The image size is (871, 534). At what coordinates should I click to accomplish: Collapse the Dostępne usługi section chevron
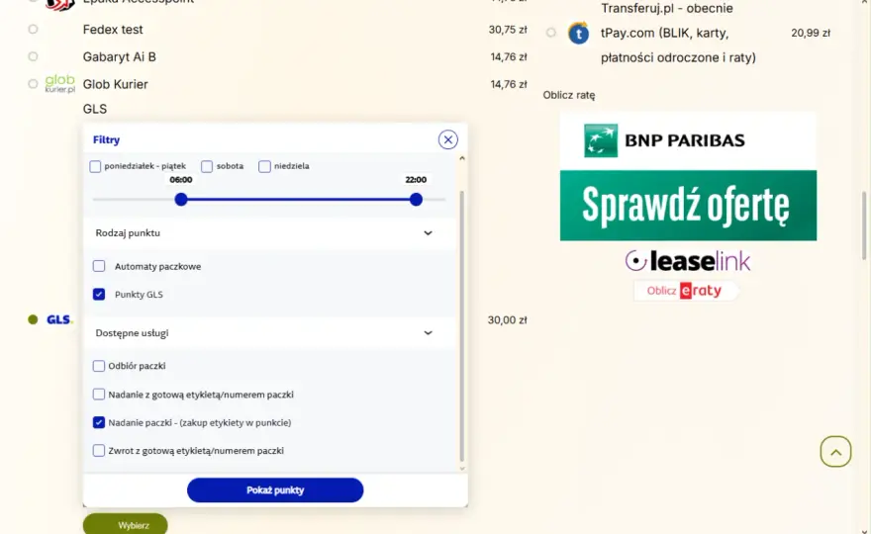coord(428,333)
